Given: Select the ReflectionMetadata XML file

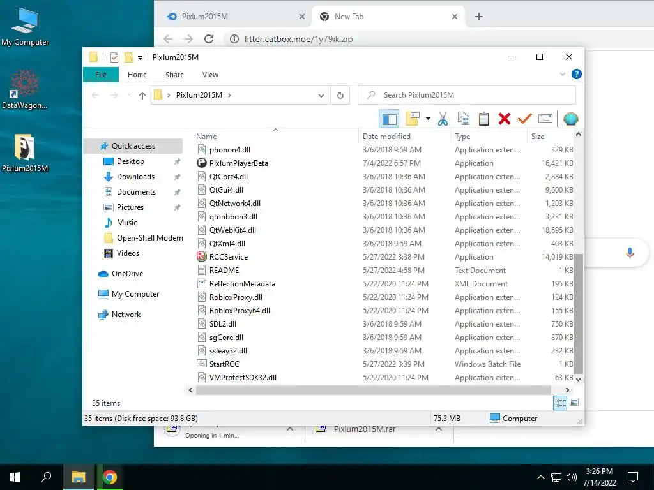Looking at the screenshot, I should click(x=242, y=284).
